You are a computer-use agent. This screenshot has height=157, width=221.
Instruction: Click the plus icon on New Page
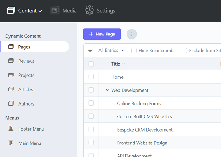pyautogui.click(x=91, y=34)
